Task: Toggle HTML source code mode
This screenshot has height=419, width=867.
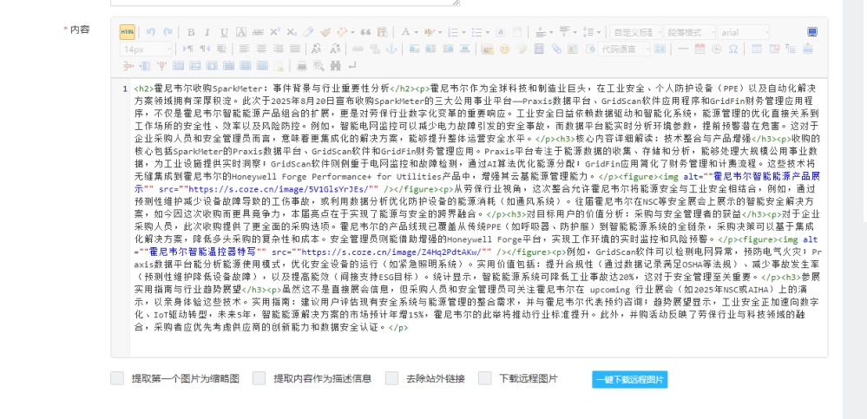Action: click(128, 32)
